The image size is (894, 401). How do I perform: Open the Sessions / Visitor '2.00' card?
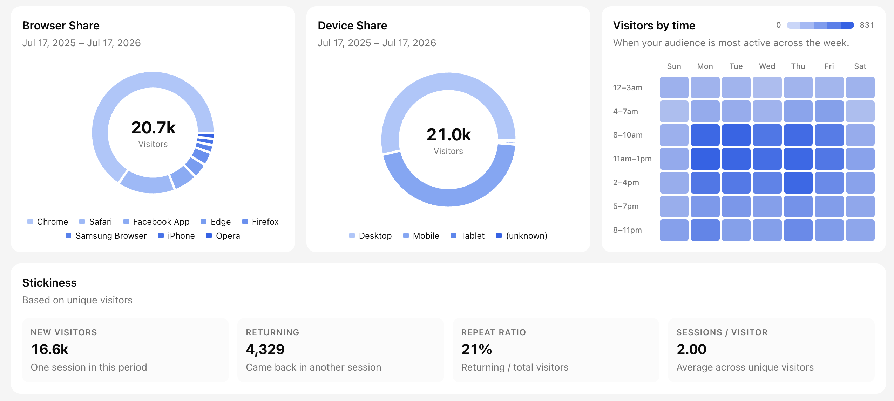(x=771, y=350)
